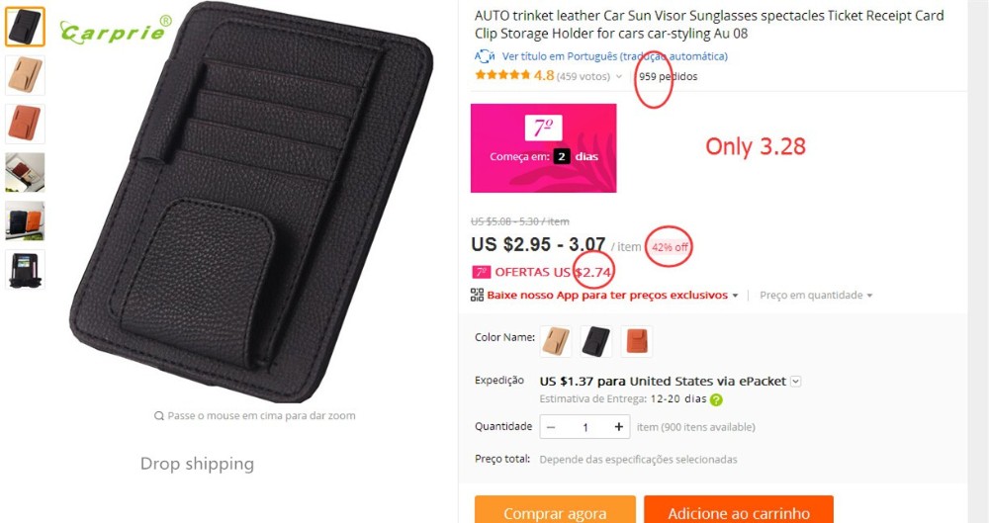Expand Baixe nosso App exclusive prices arrow

pos(735,296)
